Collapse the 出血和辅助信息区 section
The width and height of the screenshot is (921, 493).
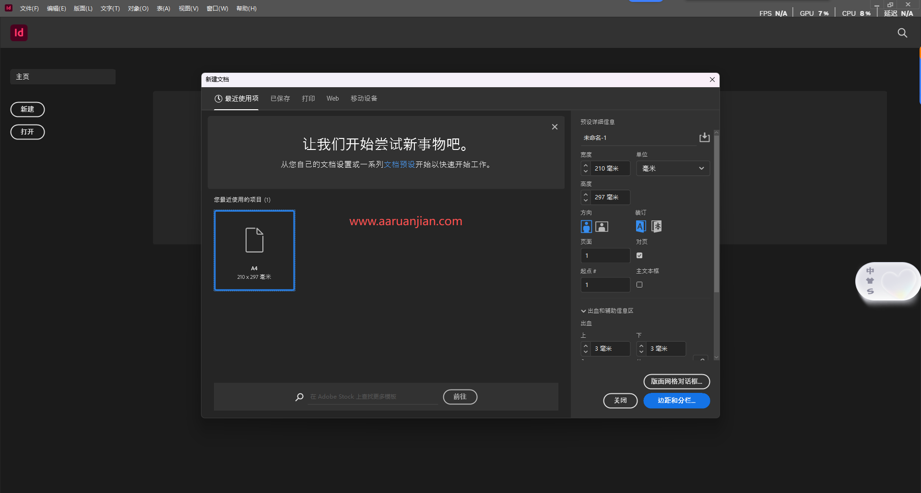tap(583, 310)
